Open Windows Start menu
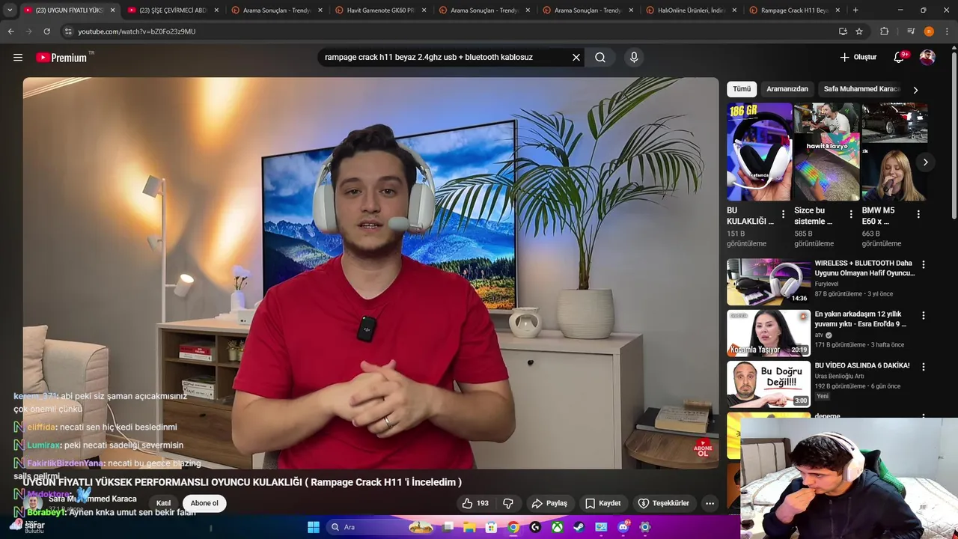The image size is (958, 539). (314, 527)
